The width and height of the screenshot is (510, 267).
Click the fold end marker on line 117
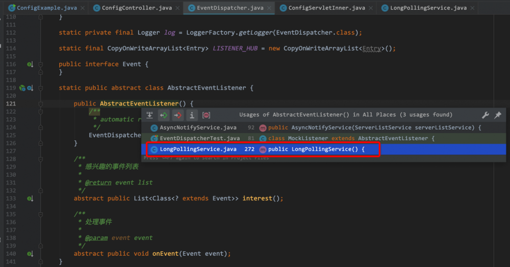click(41, 72)
